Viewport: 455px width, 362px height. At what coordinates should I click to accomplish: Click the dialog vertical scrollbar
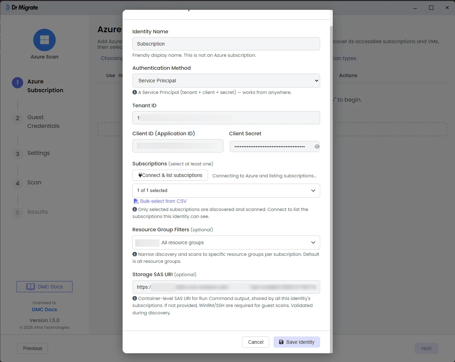point(331,189)
